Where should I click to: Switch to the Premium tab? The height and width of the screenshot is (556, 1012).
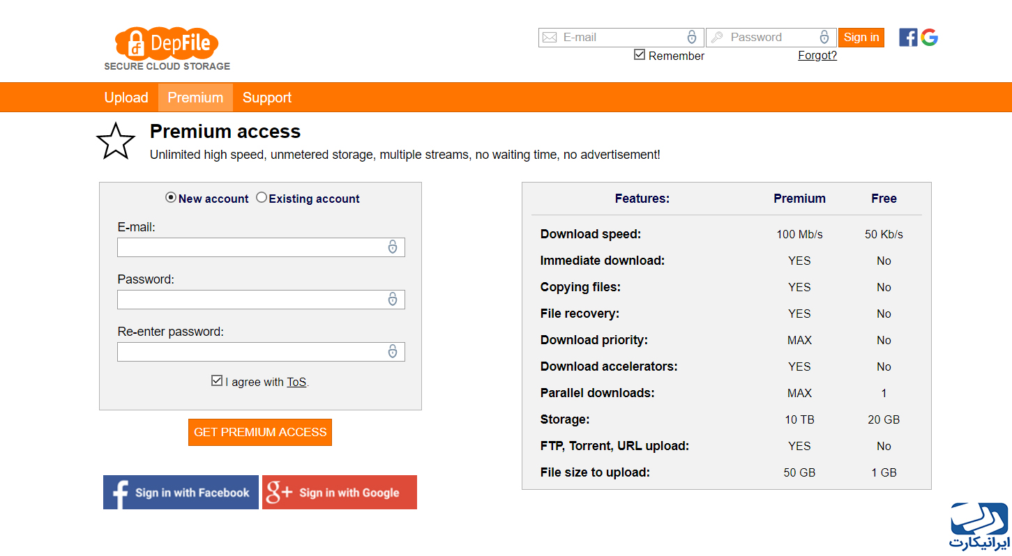click(195, 98)
